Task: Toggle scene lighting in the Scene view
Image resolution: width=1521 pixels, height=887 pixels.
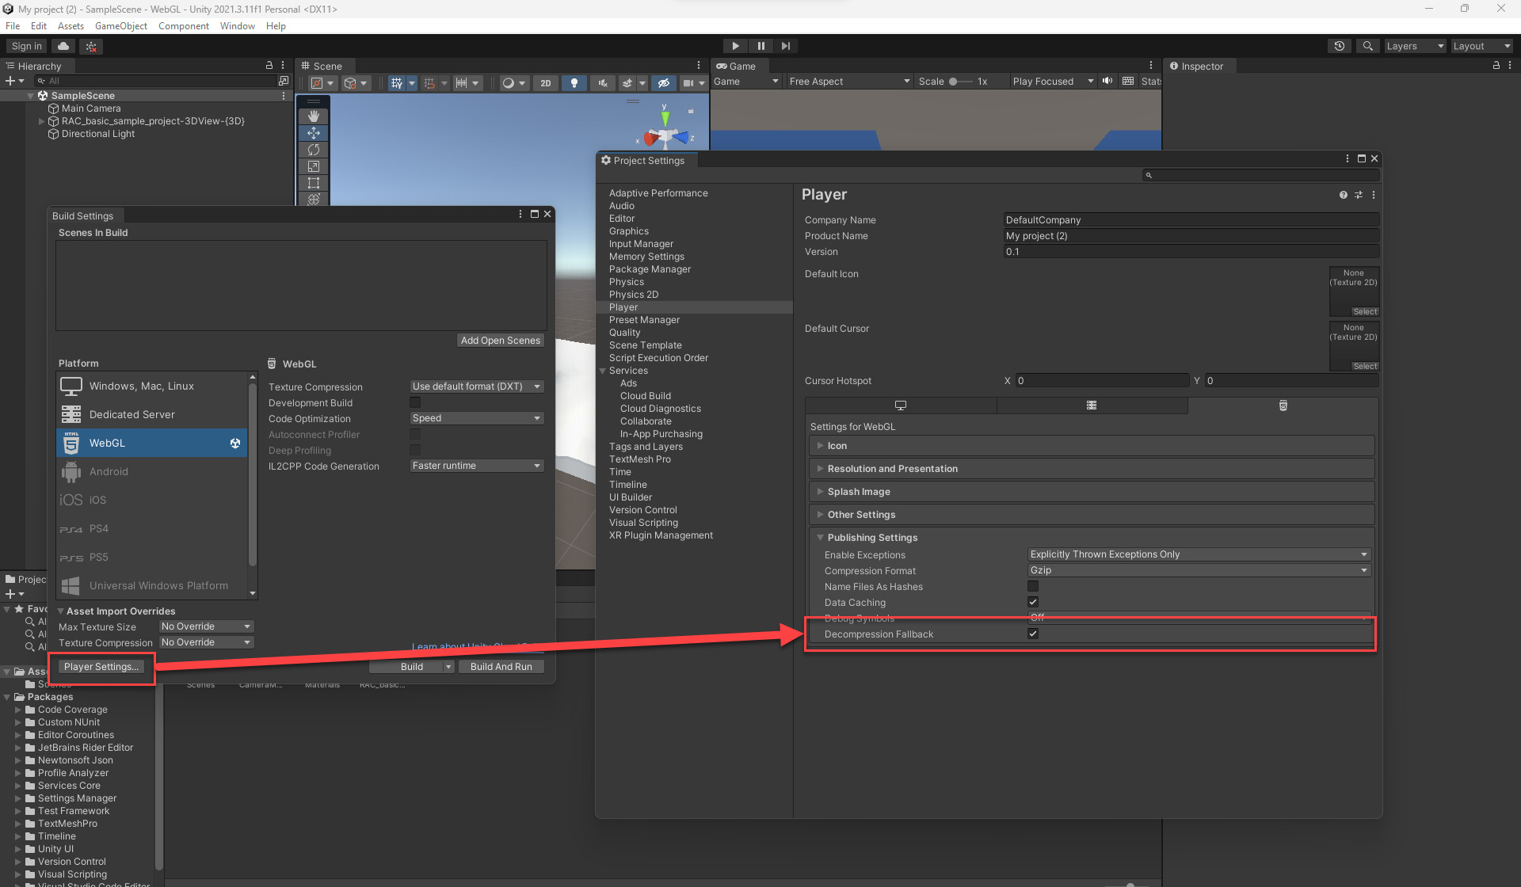Action: (x=574, y=82)
